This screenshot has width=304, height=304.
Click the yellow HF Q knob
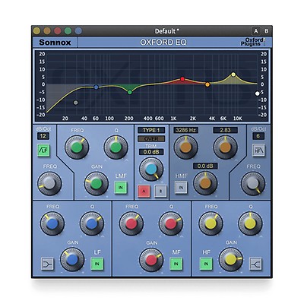(x=250, y=223)
